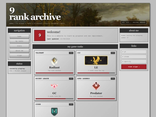Viewport: 156px width, 117px height.
Task: Click the LE rank name
Action: (96, 67)
